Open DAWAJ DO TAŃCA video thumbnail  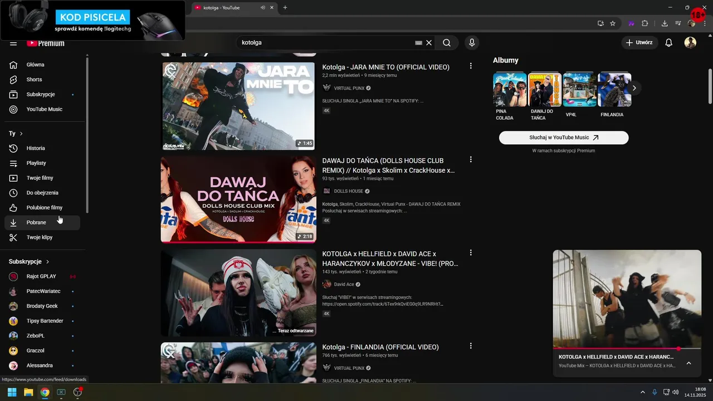(238, 199)
